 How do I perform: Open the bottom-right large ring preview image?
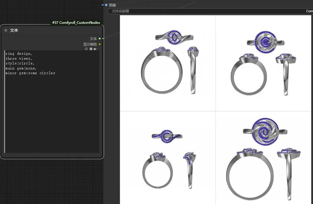click(264, 158)
